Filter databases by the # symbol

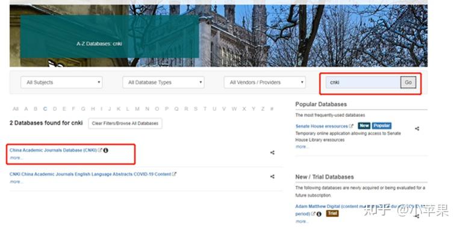coord(272,109)
